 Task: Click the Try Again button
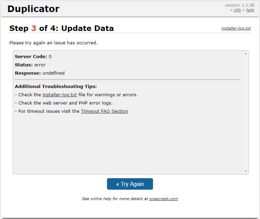130,184
